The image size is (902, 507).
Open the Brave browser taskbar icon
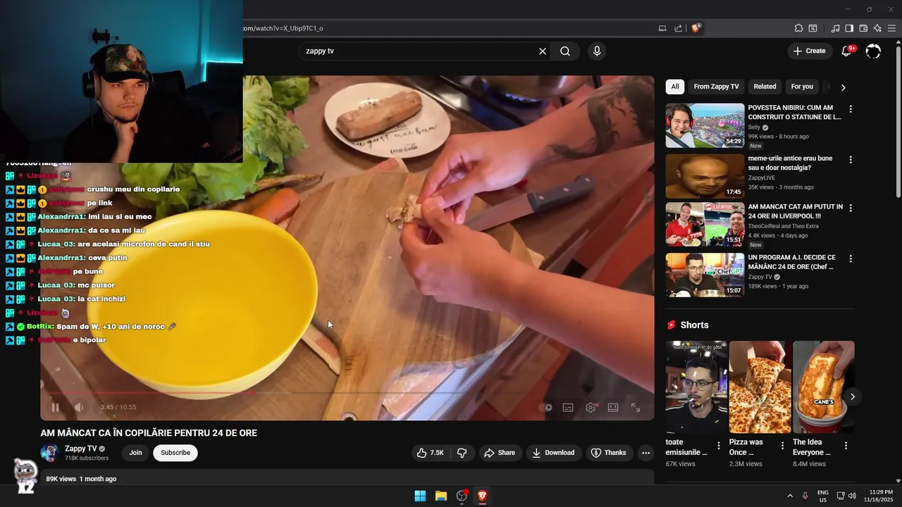click(x=483, y=496)
